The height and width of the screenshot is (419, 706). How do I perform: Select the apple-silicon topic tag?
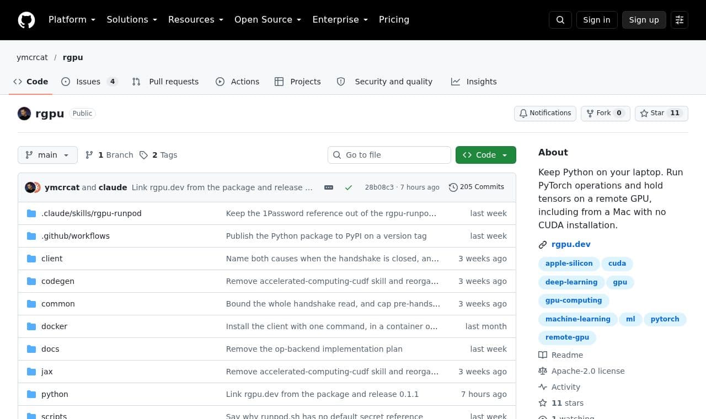point(569,264)
